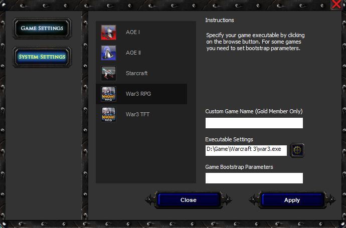Switch to System Settings tab
The height and width of the screenshot is (228, 346).
(42, 57)
